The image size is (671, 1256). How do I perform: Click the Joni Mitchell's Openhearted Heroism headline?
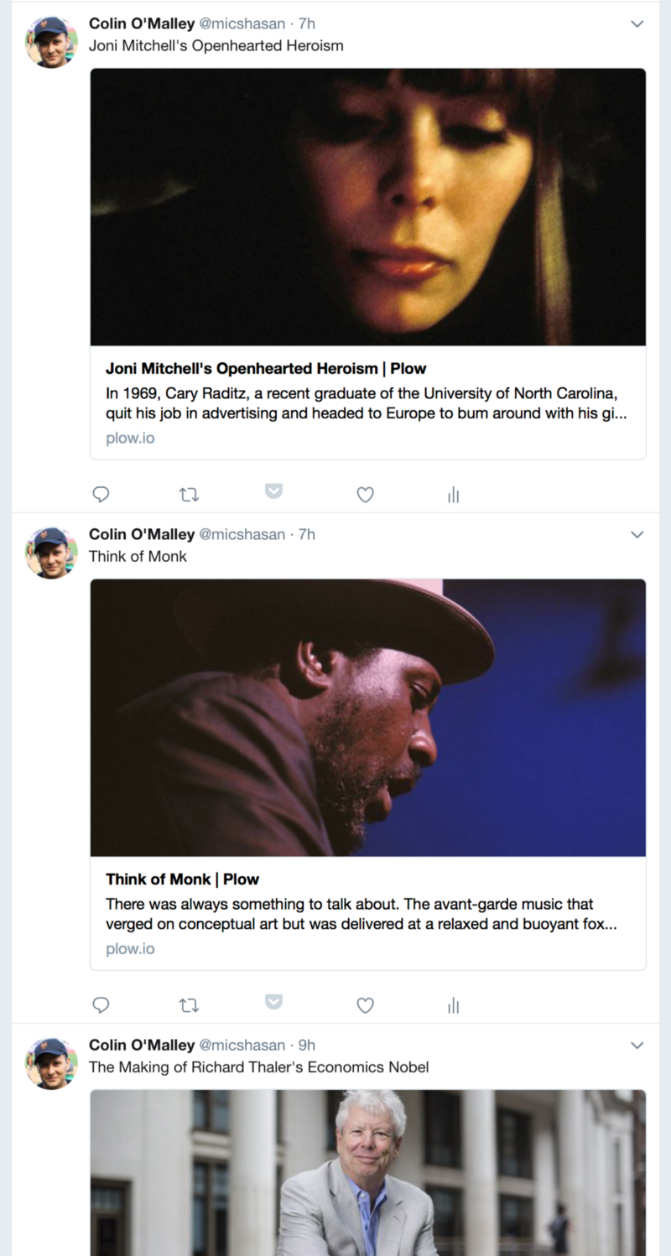coord(265,368)
